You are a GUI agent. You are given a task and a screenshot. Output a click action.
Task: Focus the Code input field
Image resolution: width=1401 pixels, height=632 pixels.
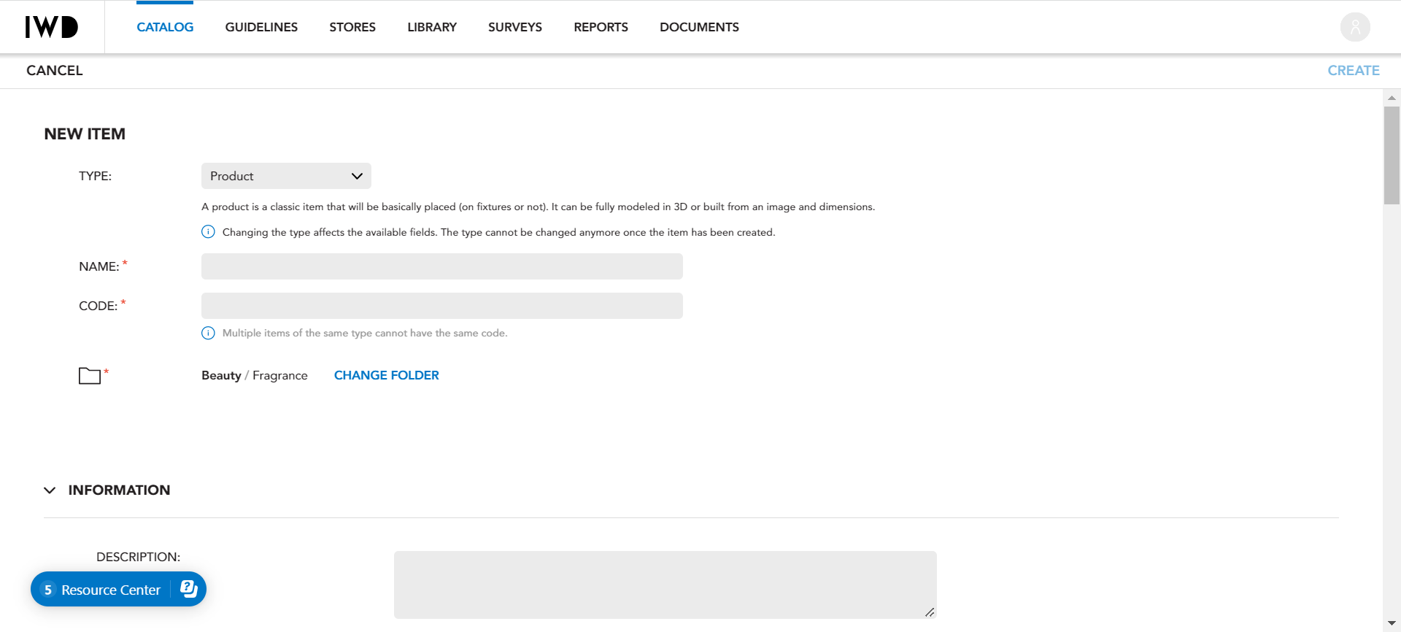[x=442, y=306]
